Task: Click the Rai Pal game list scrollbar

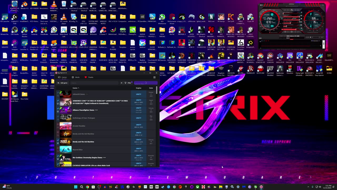Action: click(157, 90)
